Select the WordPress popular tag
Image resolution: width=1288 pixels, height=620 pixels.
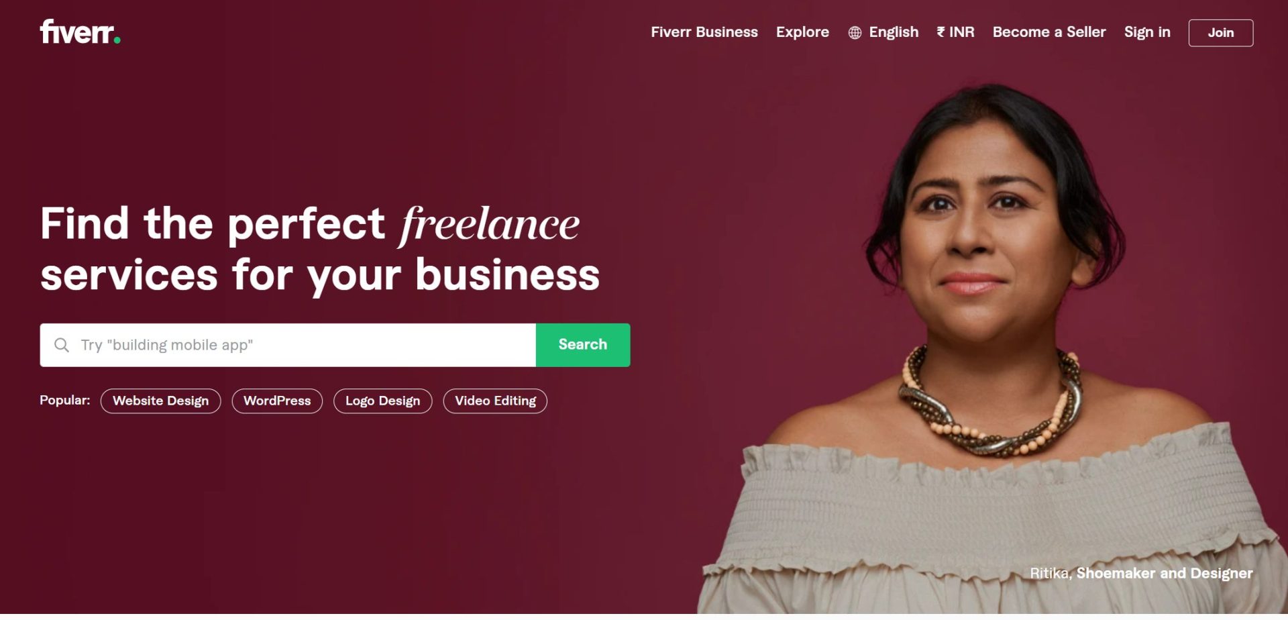pyautogui.click(x=277, y=401)
